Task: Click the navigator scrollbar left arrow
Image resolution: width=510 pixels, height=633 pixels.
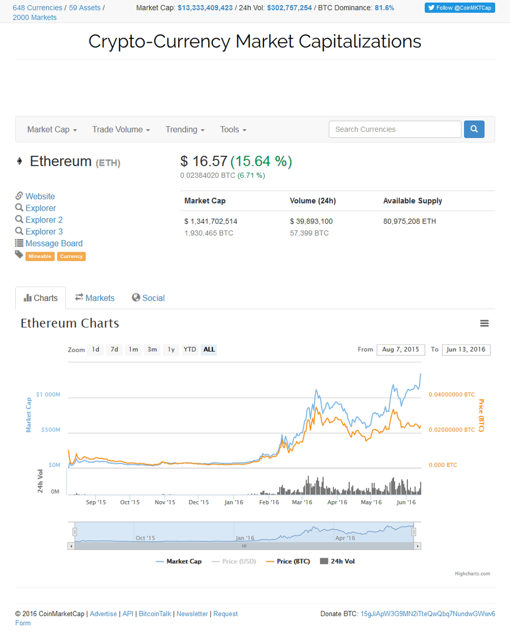Action: click(71, 546)
